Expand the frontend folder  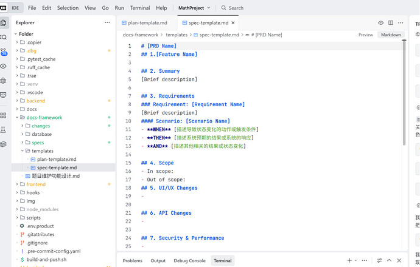tap(17, 184)
